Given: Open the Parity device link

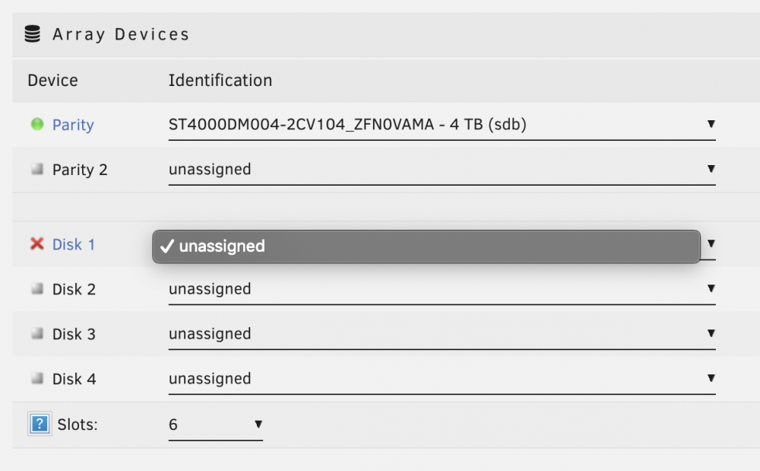Looking at the screenshot, I should (73, 125).
